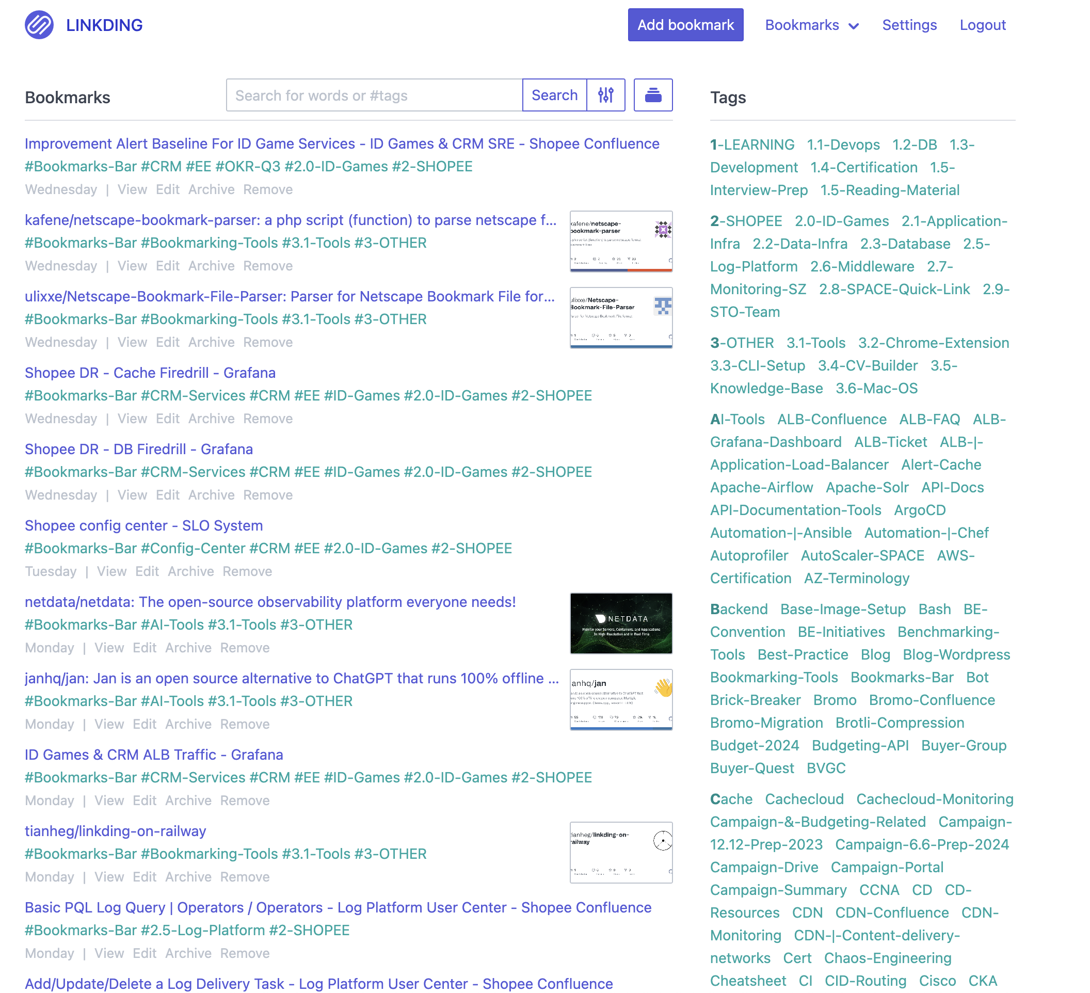Filter by Chaos-Engineering tag

pyautogui.click(x=887, y=958)
